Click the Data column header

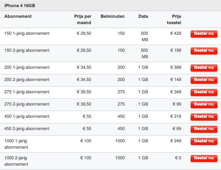[x=143, y=16]
